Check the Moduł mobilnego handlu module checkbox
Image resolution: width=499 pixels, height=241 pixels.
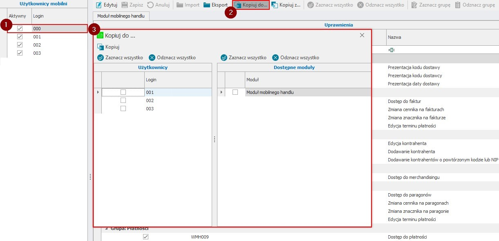[x=235, y=92]
